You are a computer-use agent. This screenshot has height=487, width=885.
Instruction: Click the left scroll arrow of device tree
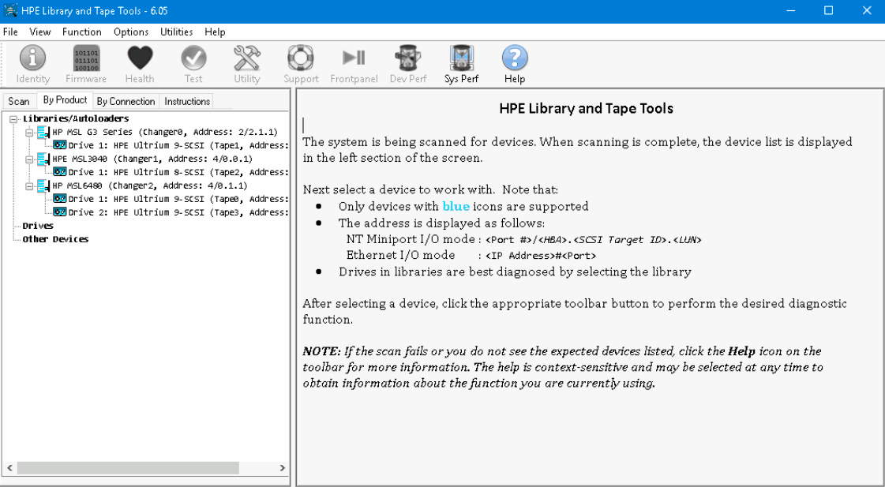[9, 468]
